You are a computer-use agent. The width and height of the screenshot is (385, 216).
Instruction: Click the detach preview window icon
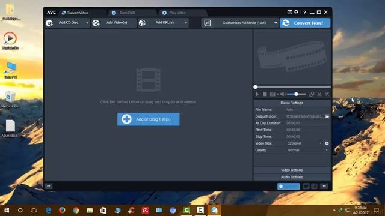click(x=312, y=94)
